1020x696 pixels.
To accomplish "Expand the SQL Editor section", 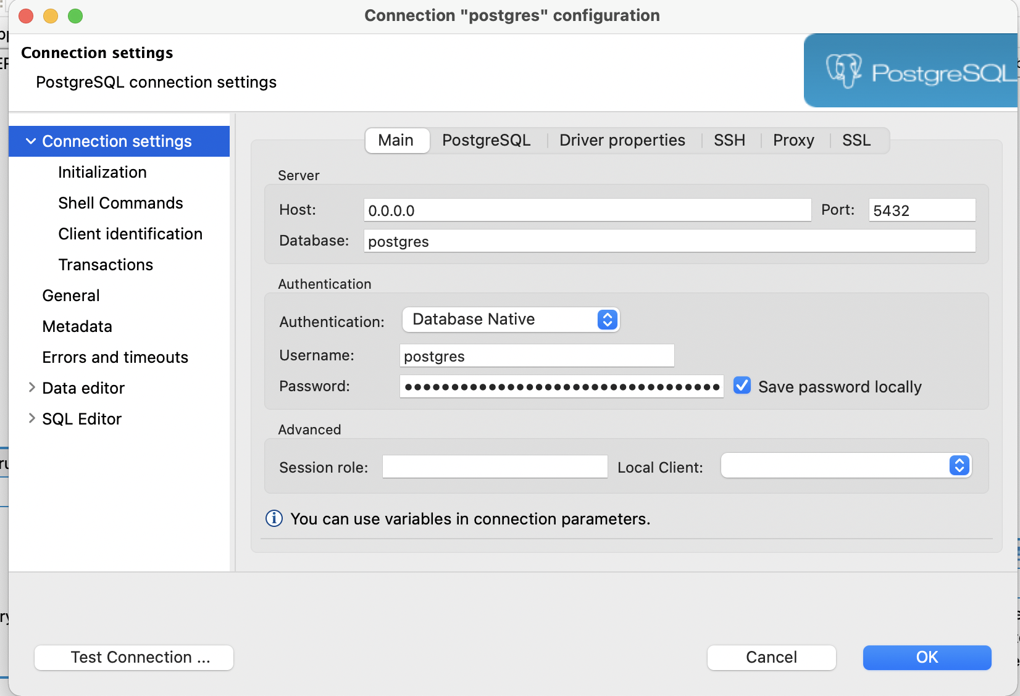I will (32, 418).
